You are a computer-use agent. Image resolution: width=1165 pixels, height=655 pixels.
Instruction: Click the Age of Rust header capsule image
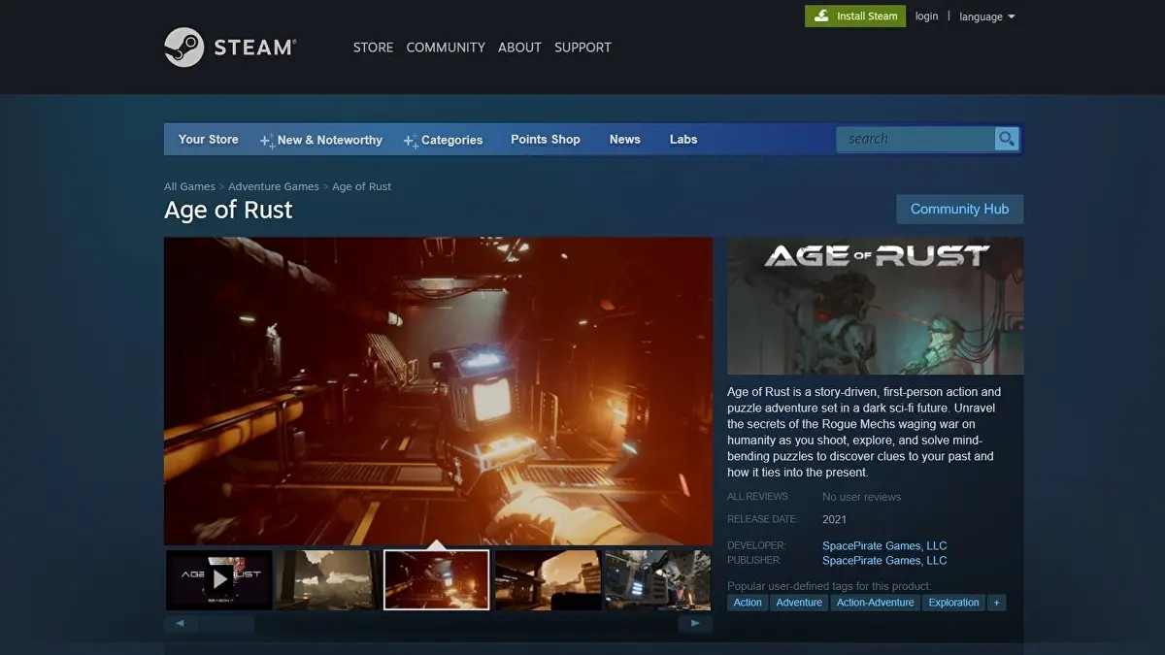click(x=875, y=306)
